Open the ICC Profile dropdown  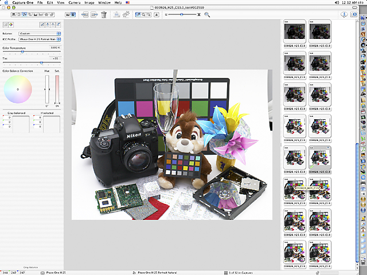[40, 40]
